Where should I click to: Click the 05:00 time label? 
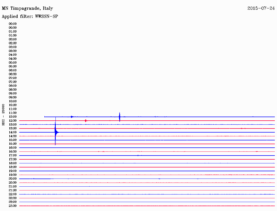pos(12,62)
